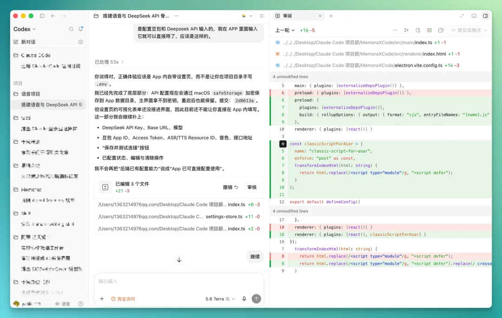Screen dimensions: 502x318
Task: Click the safeStorage inline code
Action: [228, 93]
